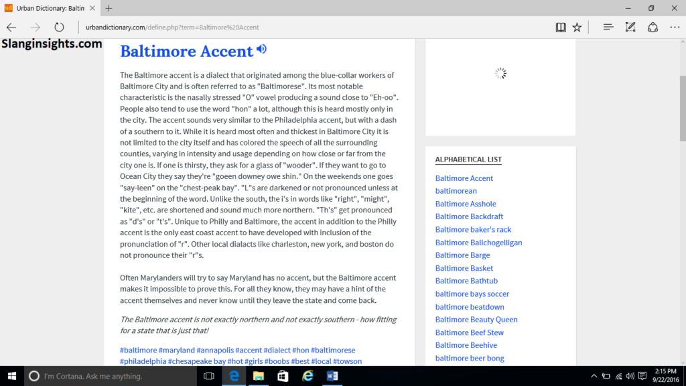This screenshot has width=686, height=386.
Task: Open the volume control icon
Action: pyautogui.click(x=630, y=376)
